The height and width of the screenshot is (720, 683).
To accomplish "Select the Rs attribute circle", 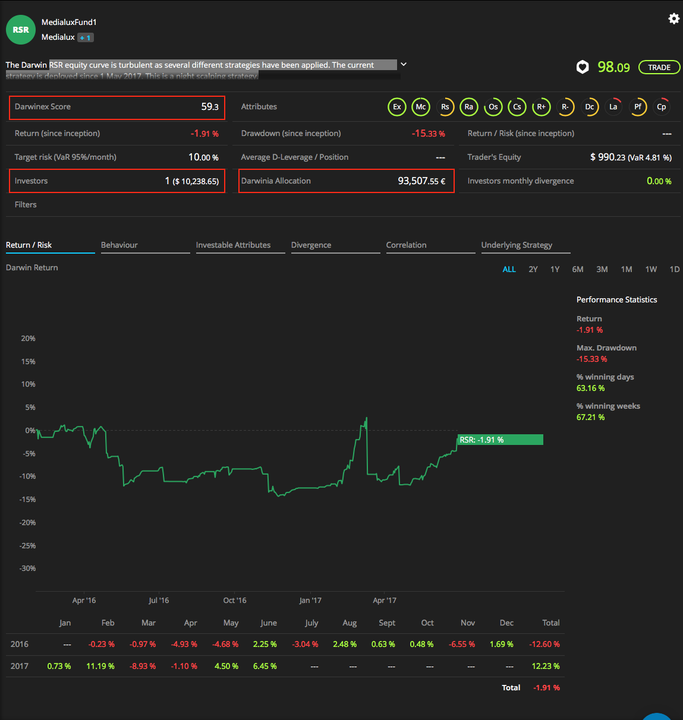I will (x=445, y=107).
